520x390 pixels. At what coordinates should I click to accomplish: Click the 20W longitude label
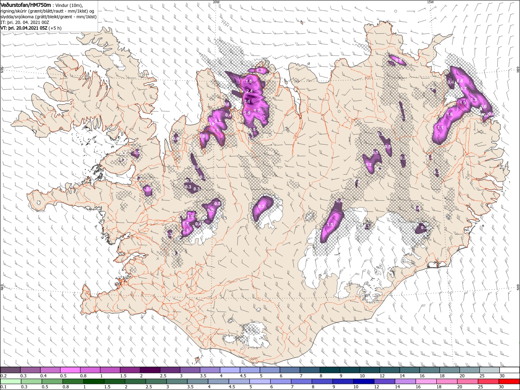click(216, 2)
